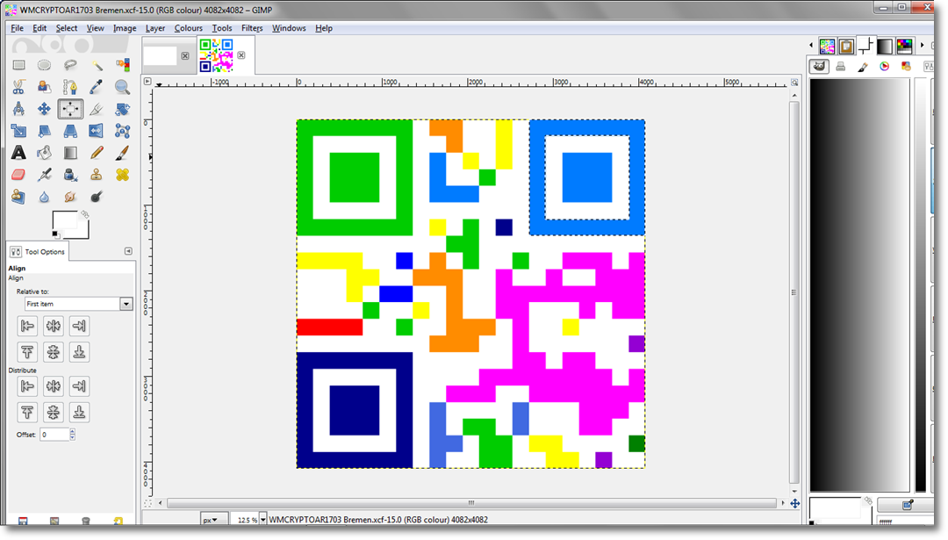Select the Ellipse Select tool

pos(44,65)
